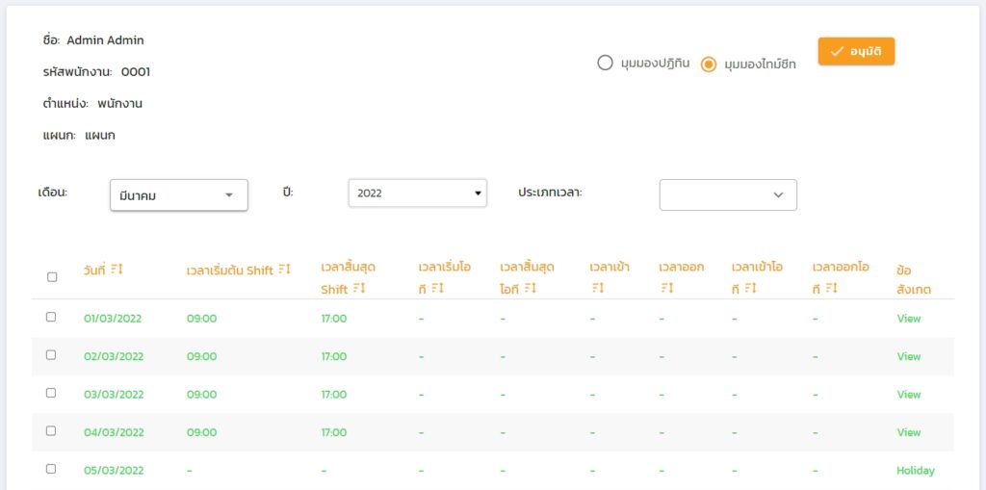Sort by วันที่ column sort icon
The image size is (986, 490).
coord(117,269)
